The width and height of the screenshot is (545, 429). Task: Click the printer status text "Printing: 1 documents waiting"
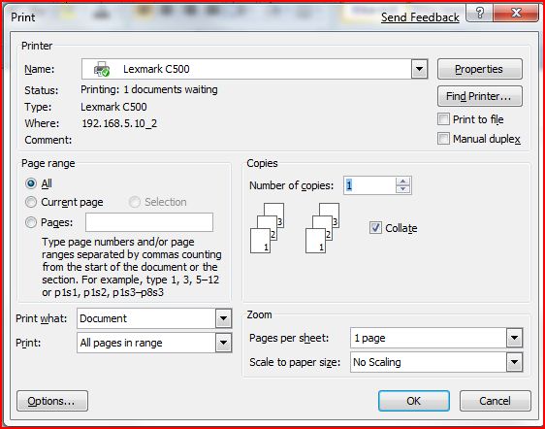click(149, 89)
